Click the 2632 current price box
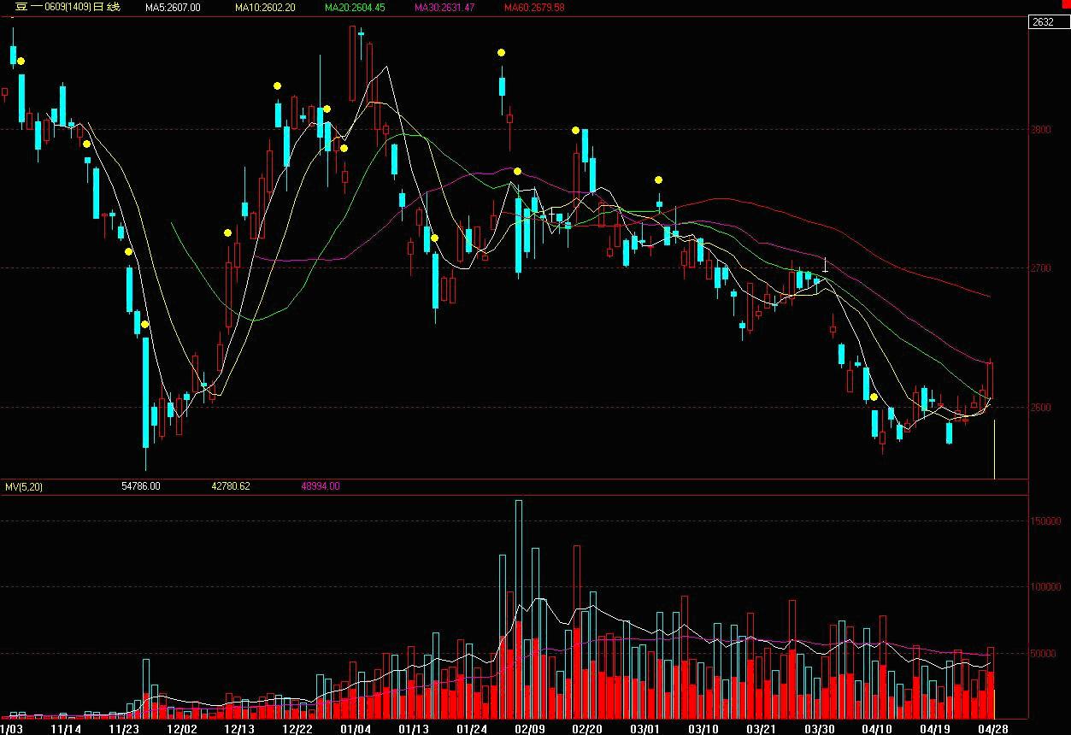Screen dimensions: 1071x735 (1044, 22)
